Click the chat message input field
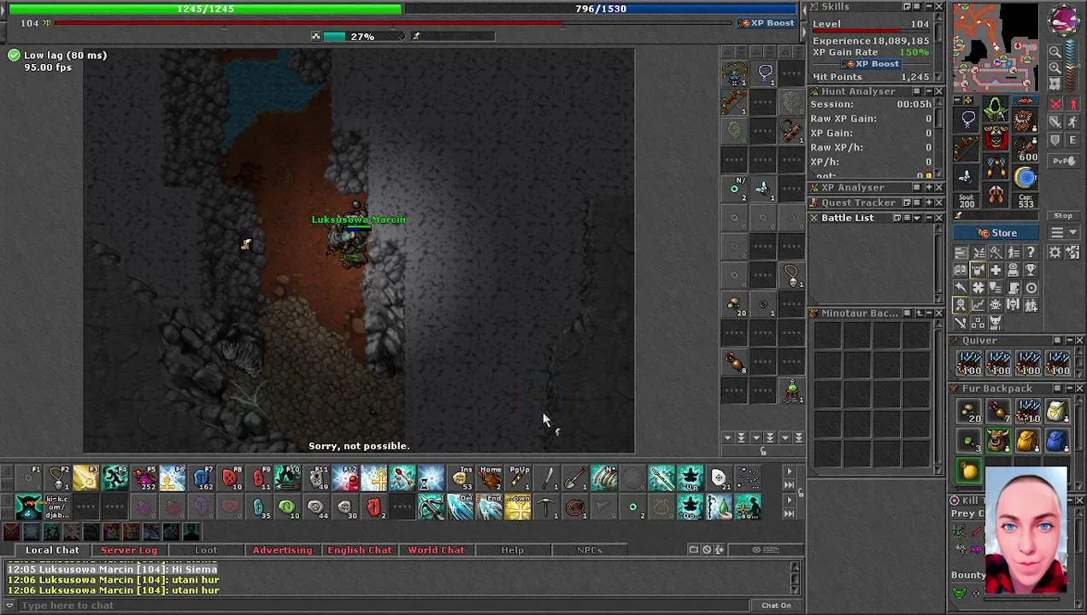This screenshot has height=615, width=1087. (x=385, y=606)
